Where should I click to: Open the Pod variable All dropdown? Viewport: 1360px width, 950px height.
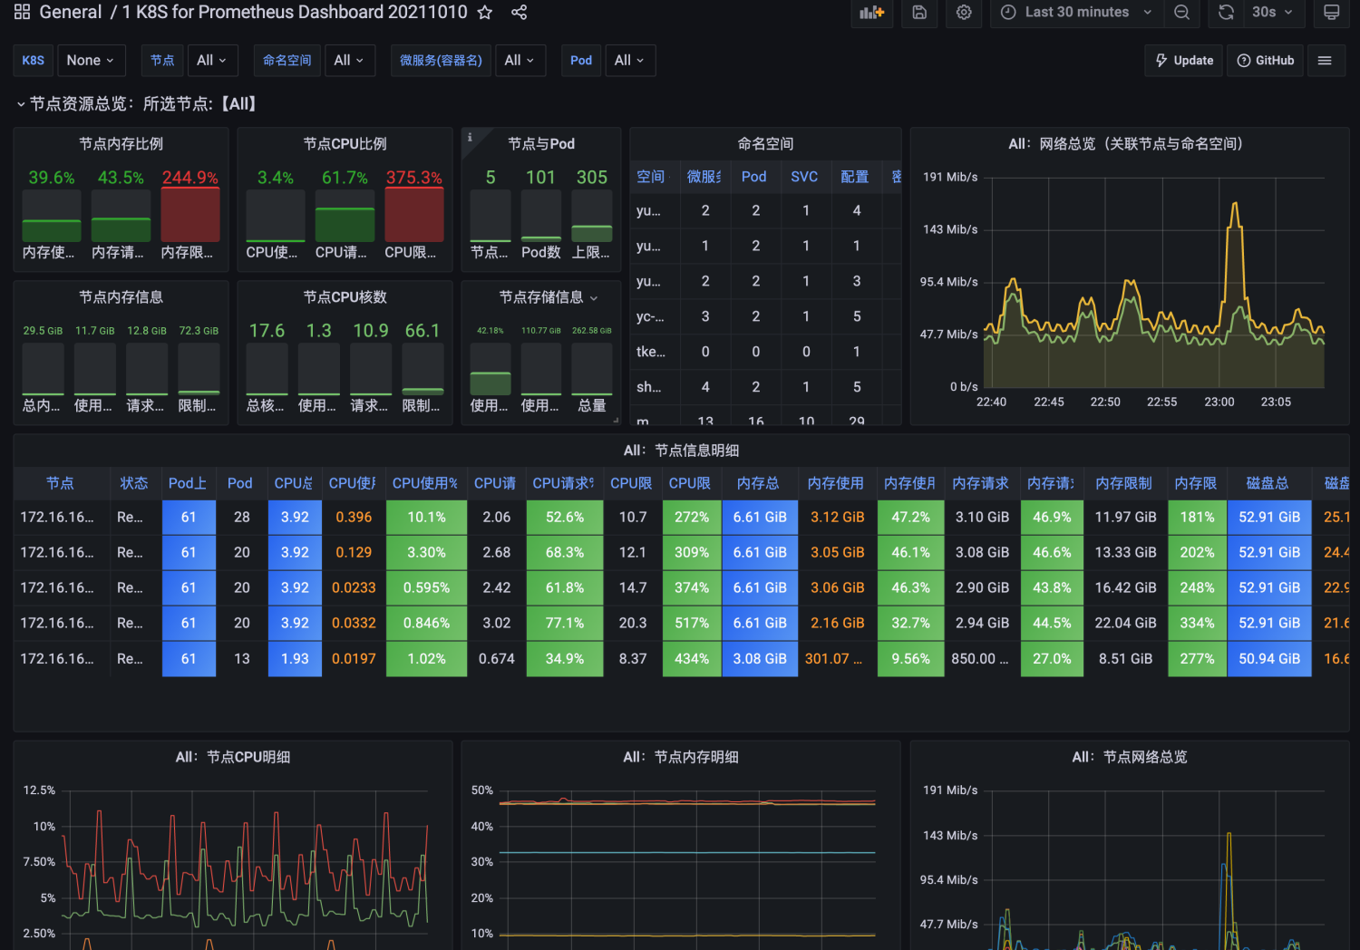(x=629, y=61)
